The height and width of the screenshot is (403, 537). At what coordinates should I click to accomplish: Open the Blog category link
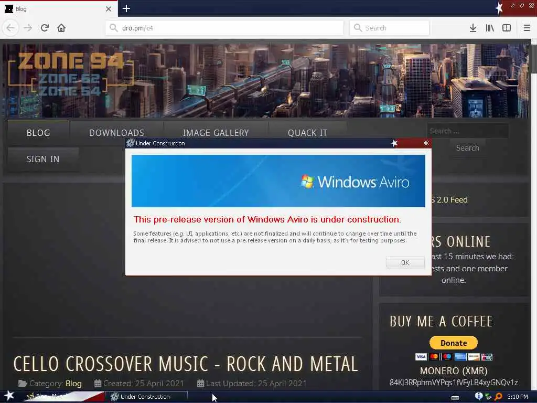(x=73, y=384)
